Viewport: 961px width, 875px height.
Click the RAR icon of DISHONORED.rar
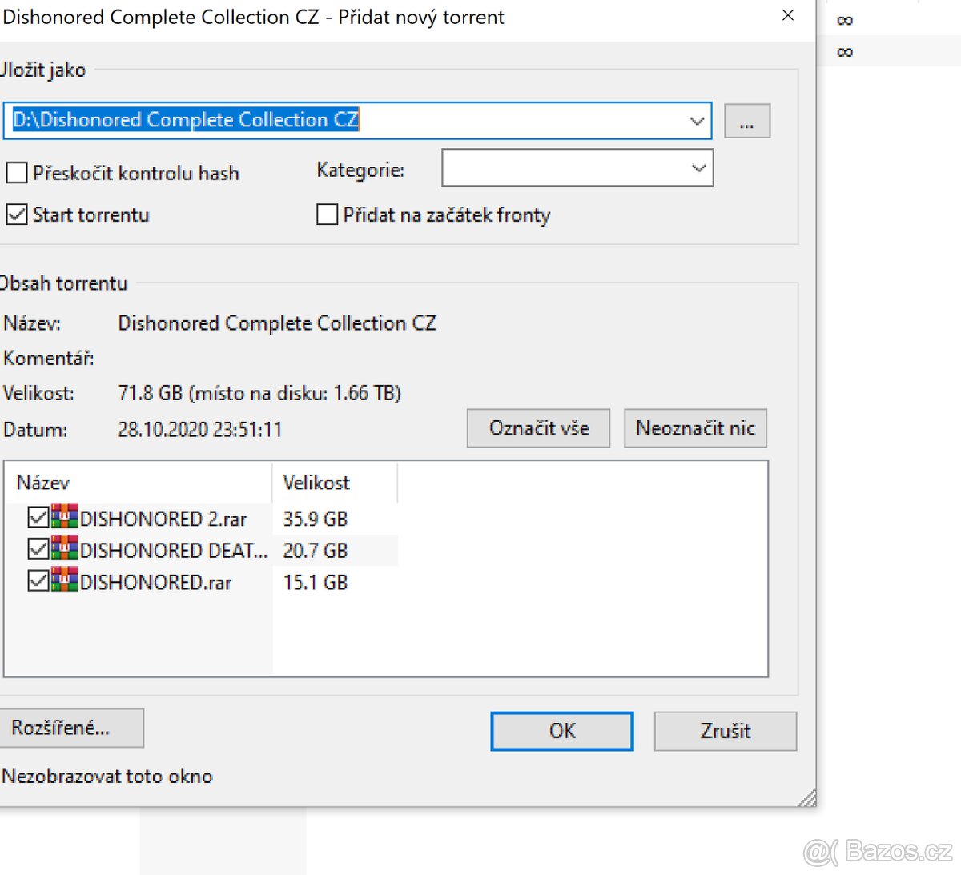65,580
